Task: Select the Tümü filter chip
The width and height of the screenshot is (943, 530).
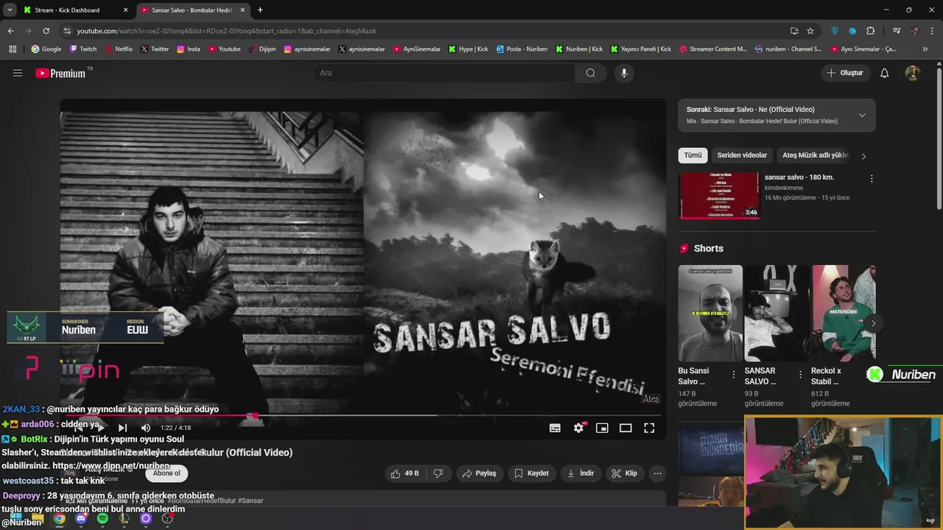Action: coord(693,155)
